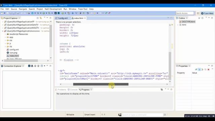This screenshot has height=121, width=215.
Task: Click the editor horizontal scrollbar thumb
Action: (x=101, y=84)
